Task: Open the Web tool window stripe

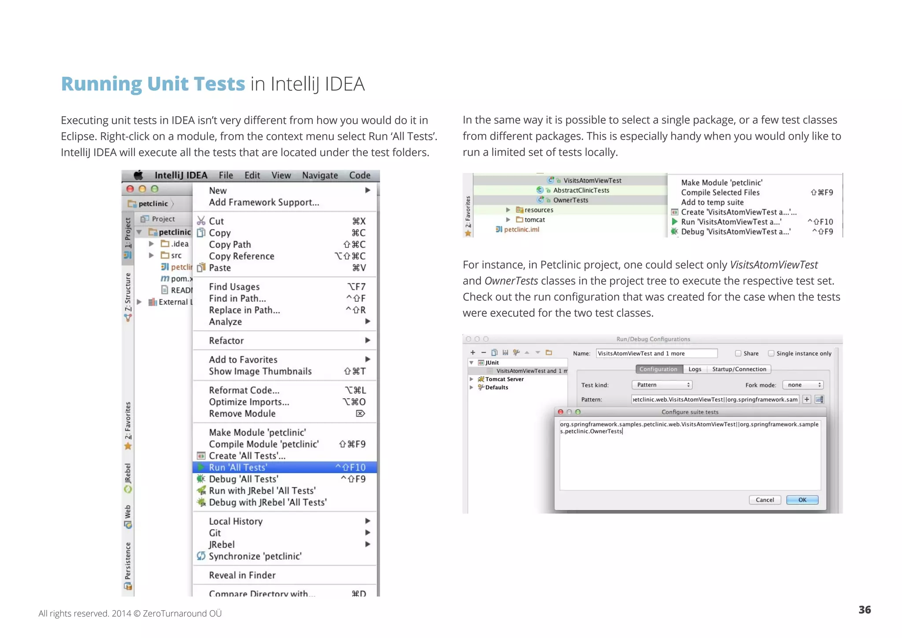Action: coord(128,516)
